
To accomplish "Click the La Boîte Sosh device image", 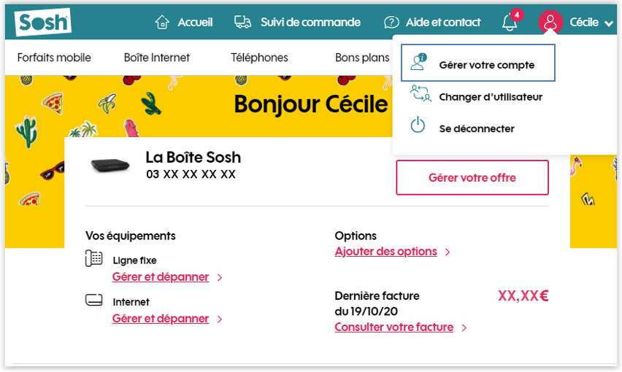I will [110, 166].
